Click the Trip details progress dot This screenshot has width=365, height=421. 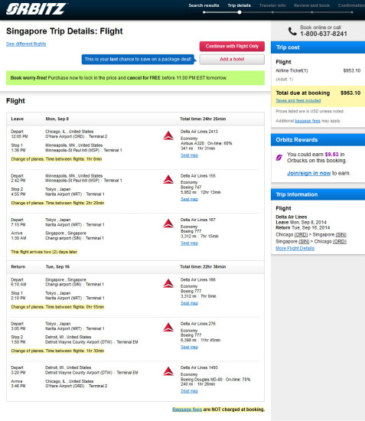coord(240,12)
